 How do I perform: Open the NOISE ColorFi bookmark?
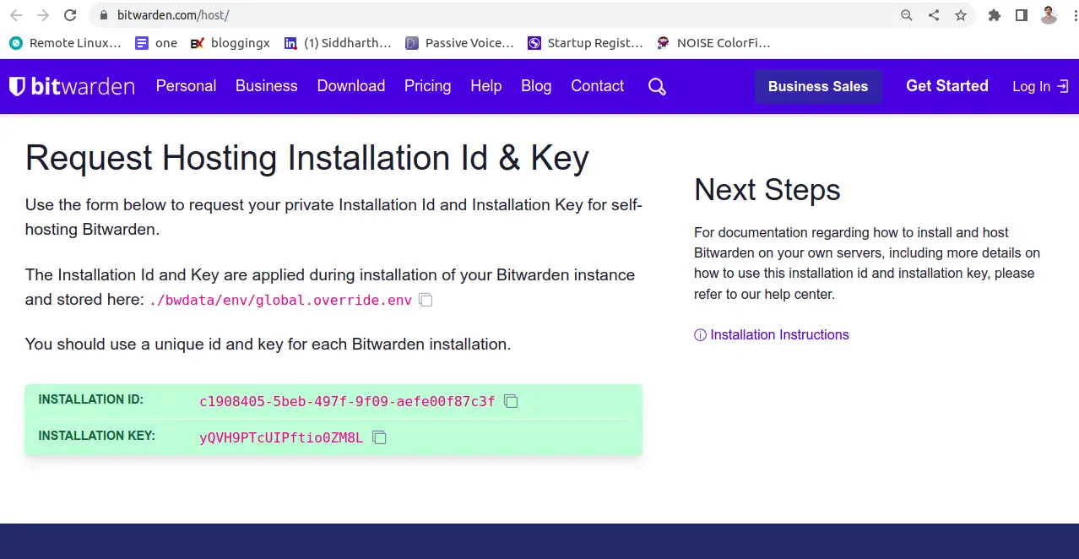click(713, 43)
